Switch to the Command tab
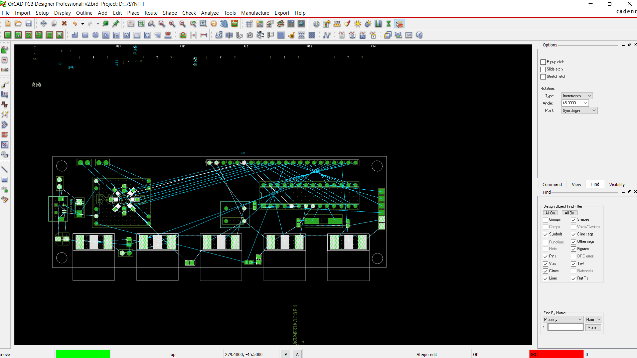Screen dimensions: 637x358 [x=552, y=184]
